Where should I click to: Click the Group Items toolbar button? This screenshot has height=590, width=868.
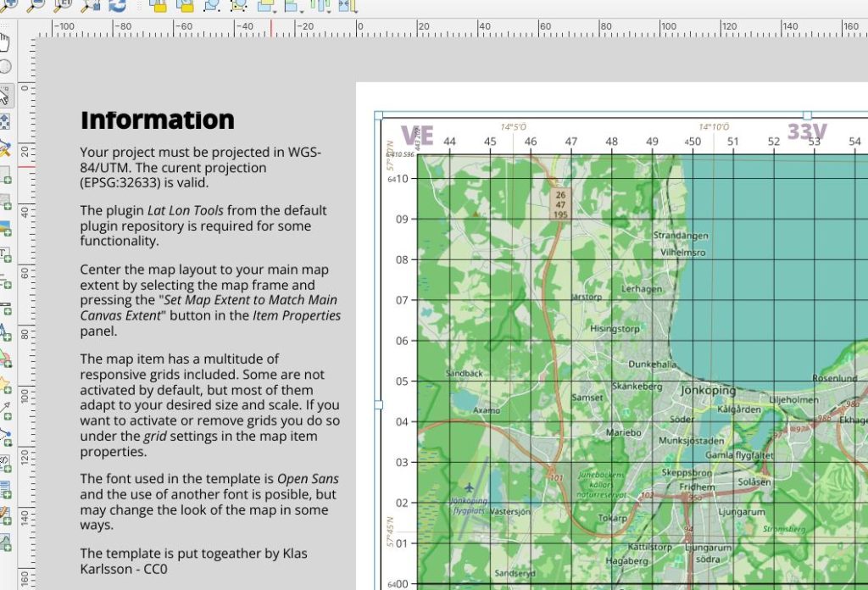coord(211,5)
